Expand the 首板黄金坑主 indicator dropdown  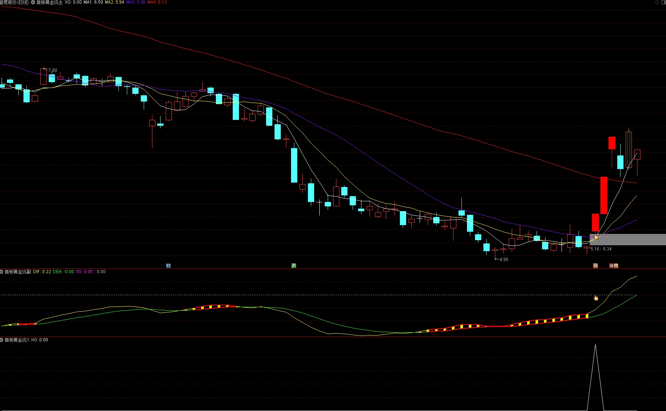[33, 2]
